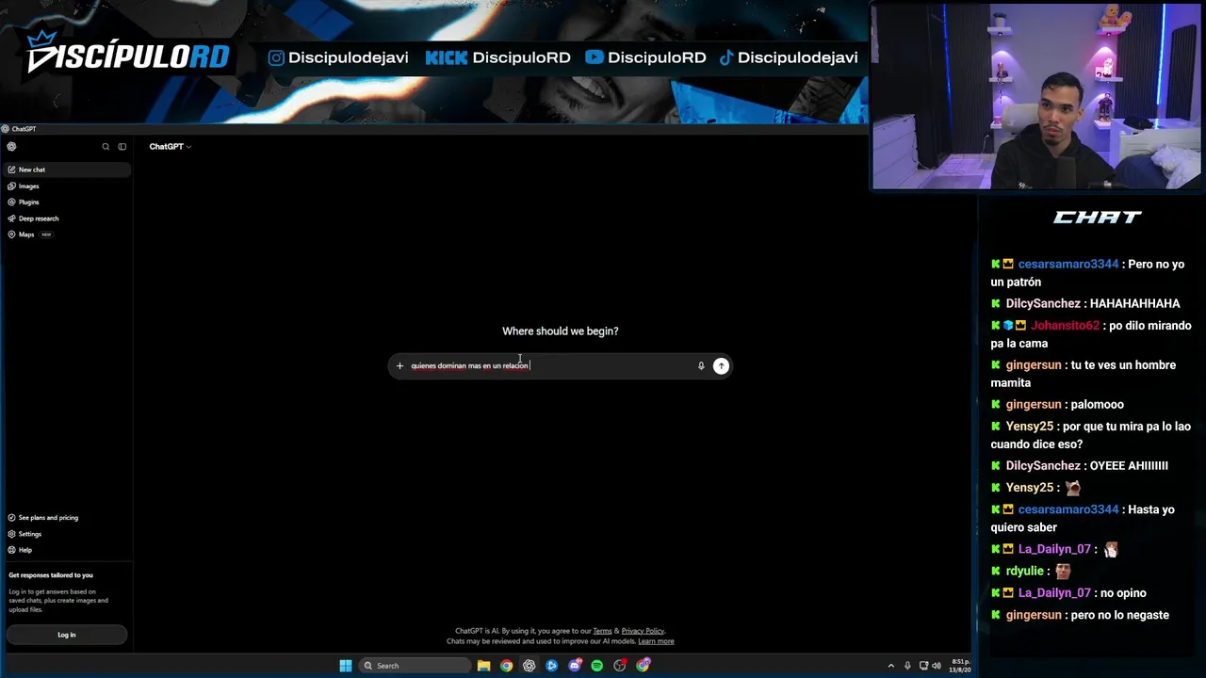Open Spotify from the taskbar
This screenshot has width=1206, height=678.
coord(597,666)
